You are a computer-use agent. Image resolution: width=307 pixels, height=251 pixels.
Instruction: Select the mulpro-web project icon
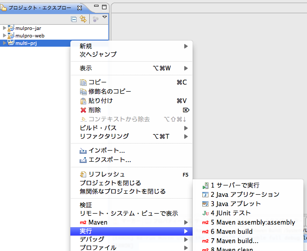point(11,36)
